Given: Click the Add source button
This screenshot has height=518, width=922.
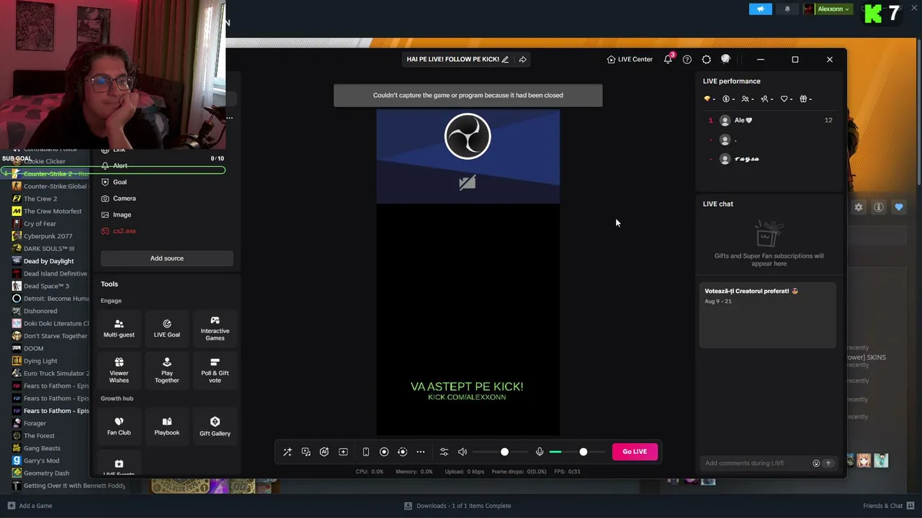Looking at the screenshot, I should tap(167, 258).
